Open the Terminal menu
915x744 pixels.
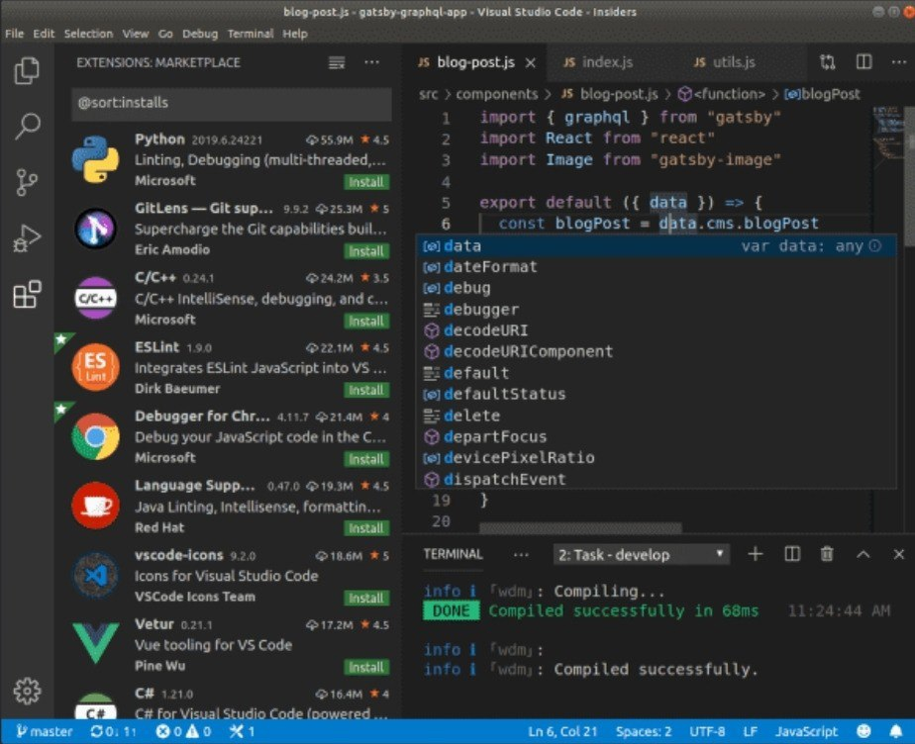[251, 34]
